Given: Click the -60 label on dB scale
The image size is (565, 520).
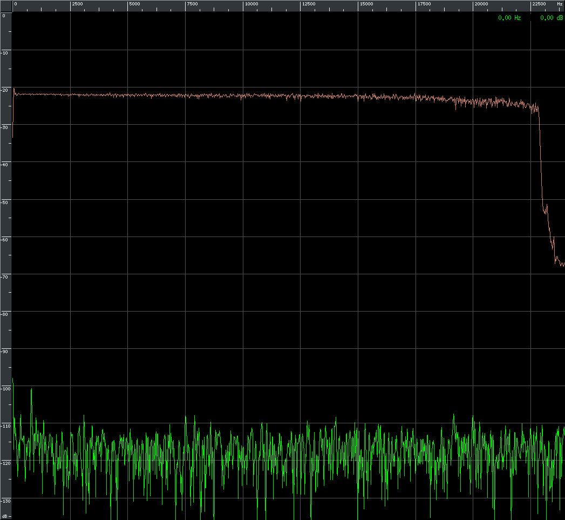Looking at the screenshot, I should click(x=4, y=240).
